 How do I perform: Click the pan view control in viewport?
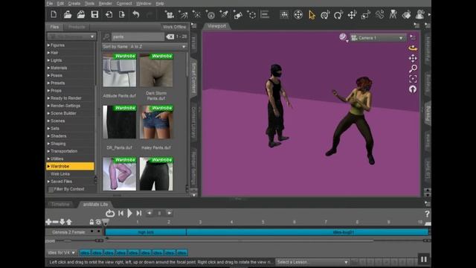[x=413, y=58]
